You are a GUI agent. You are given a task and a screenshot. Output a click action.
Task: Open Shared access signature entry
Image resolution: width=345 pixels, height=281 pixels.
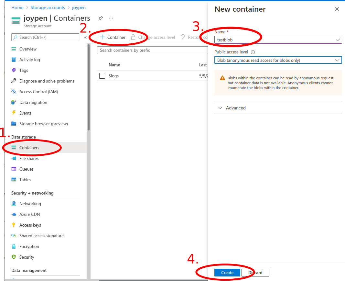click(x=41, y=236)
